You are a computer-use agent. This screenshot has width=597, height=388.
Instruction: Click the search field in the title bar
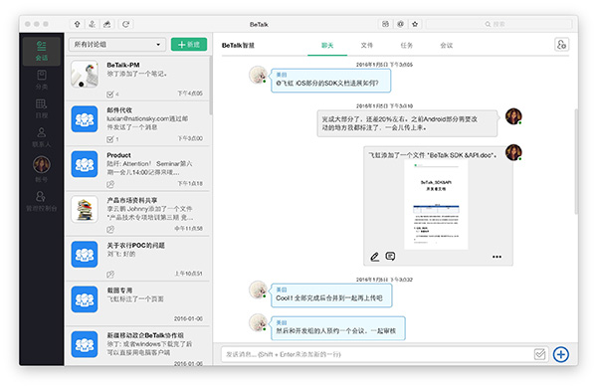pos(498,24)
